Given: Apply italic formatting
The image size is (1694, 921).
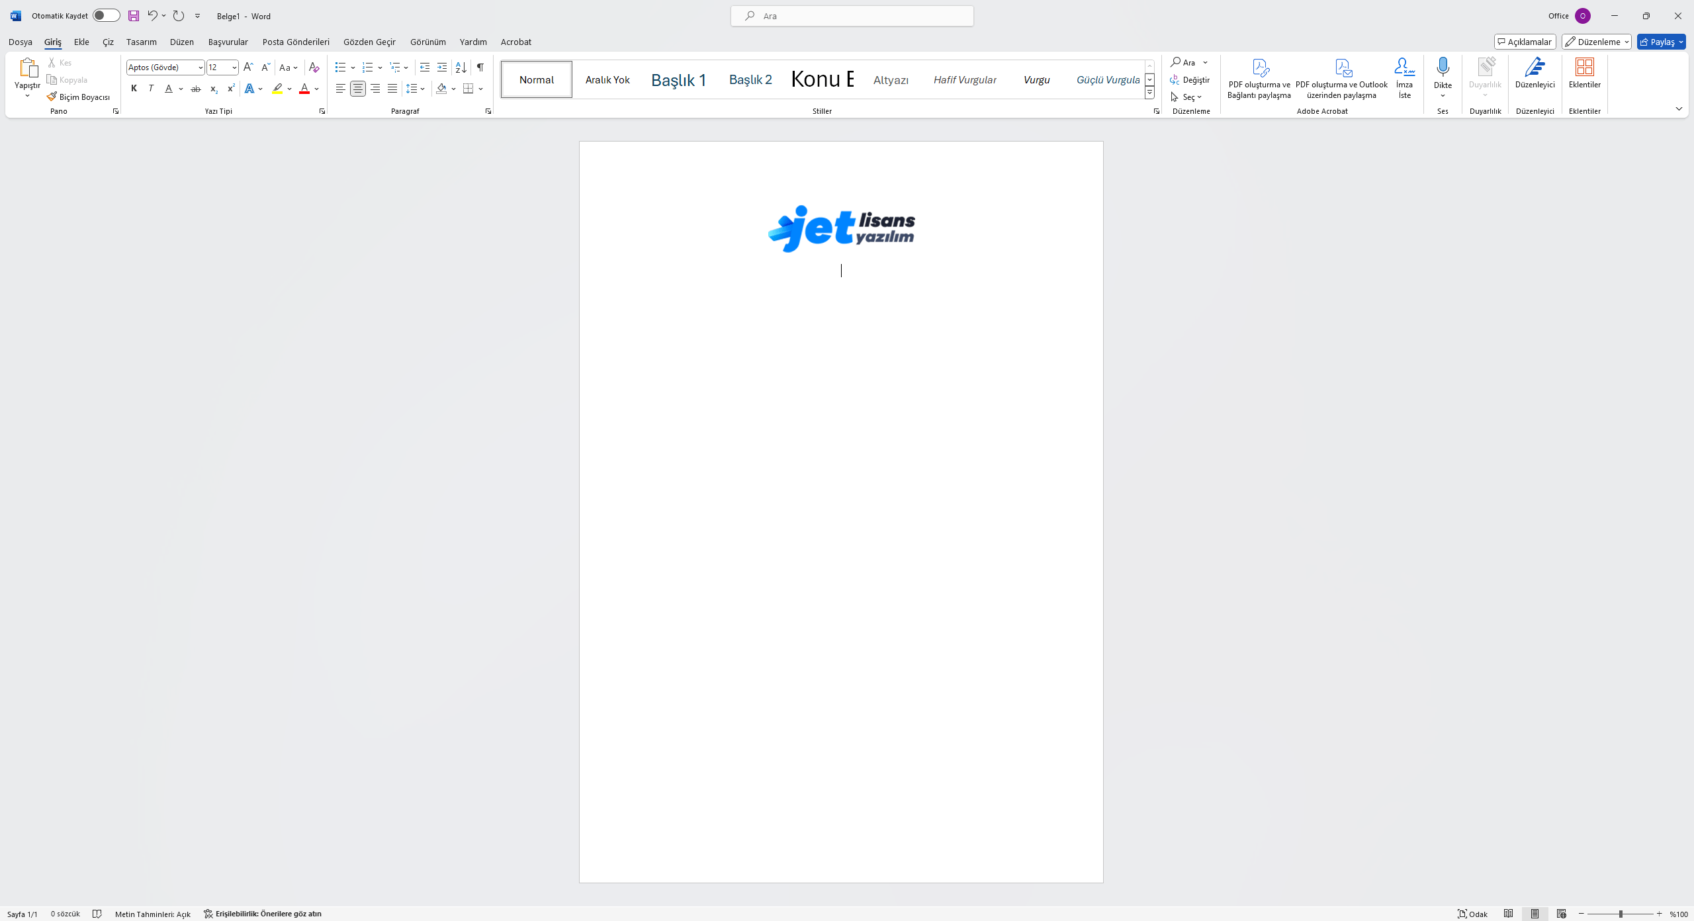Looking at the screenshot, I should [x=151, y=88].
